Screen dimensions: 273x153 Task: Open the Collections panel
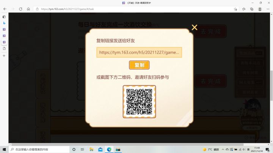[252, 9]
